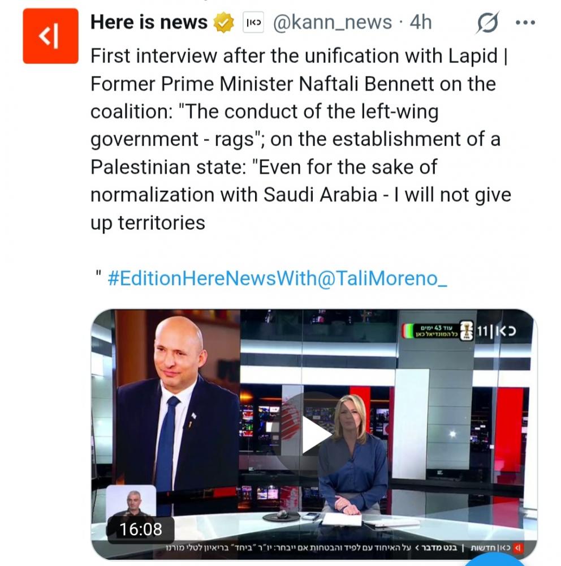Open the #EditionHereNewsWith hashtag

[x=213, y=278]
